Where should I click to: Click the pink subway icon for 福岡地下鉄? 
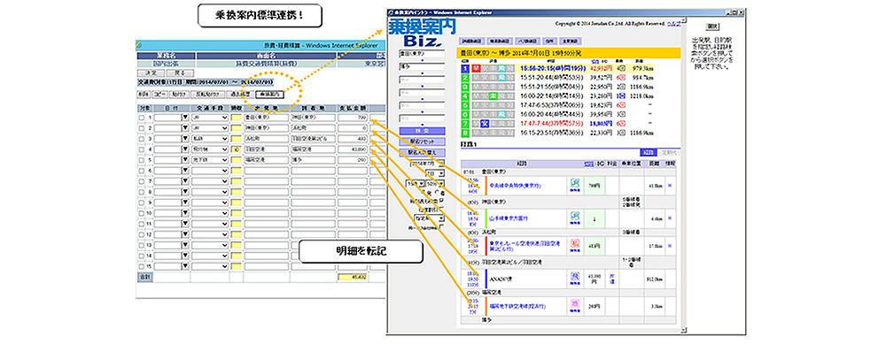point(576,306)
